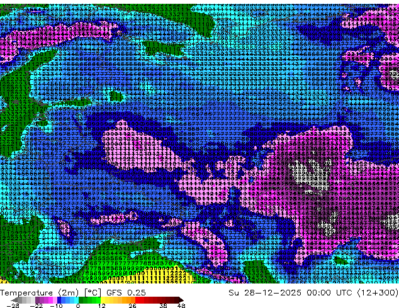Click the -22 legend value

click(37, 305)
